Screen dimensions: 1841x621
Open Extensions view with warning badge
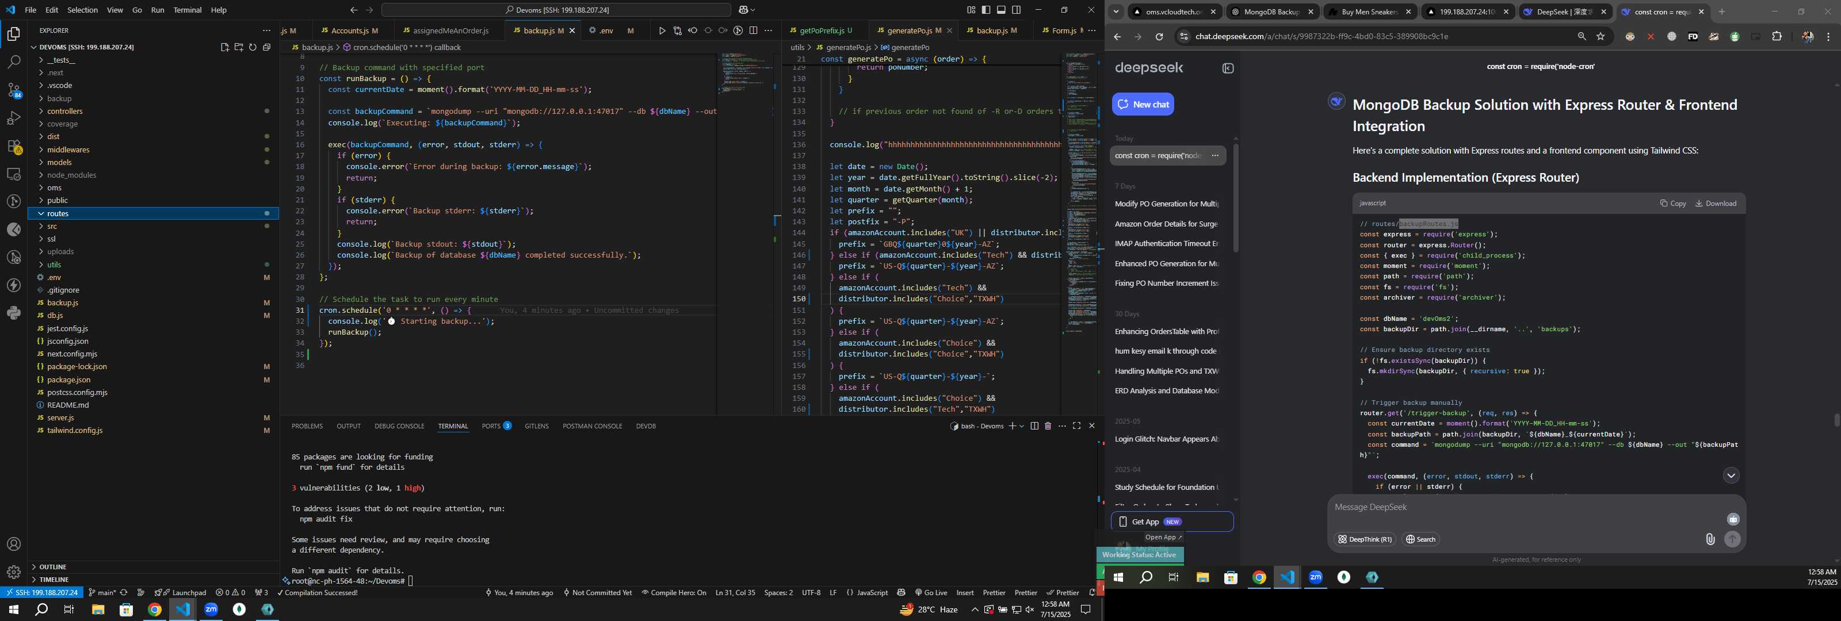coord(14,147)
